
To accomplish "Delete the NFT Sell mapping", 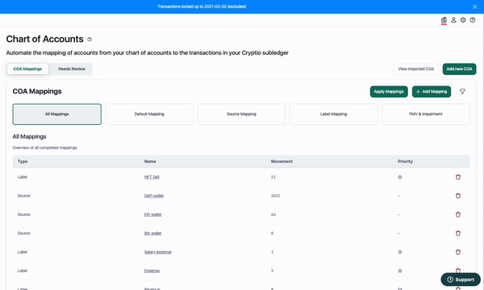I will point(457,177).
